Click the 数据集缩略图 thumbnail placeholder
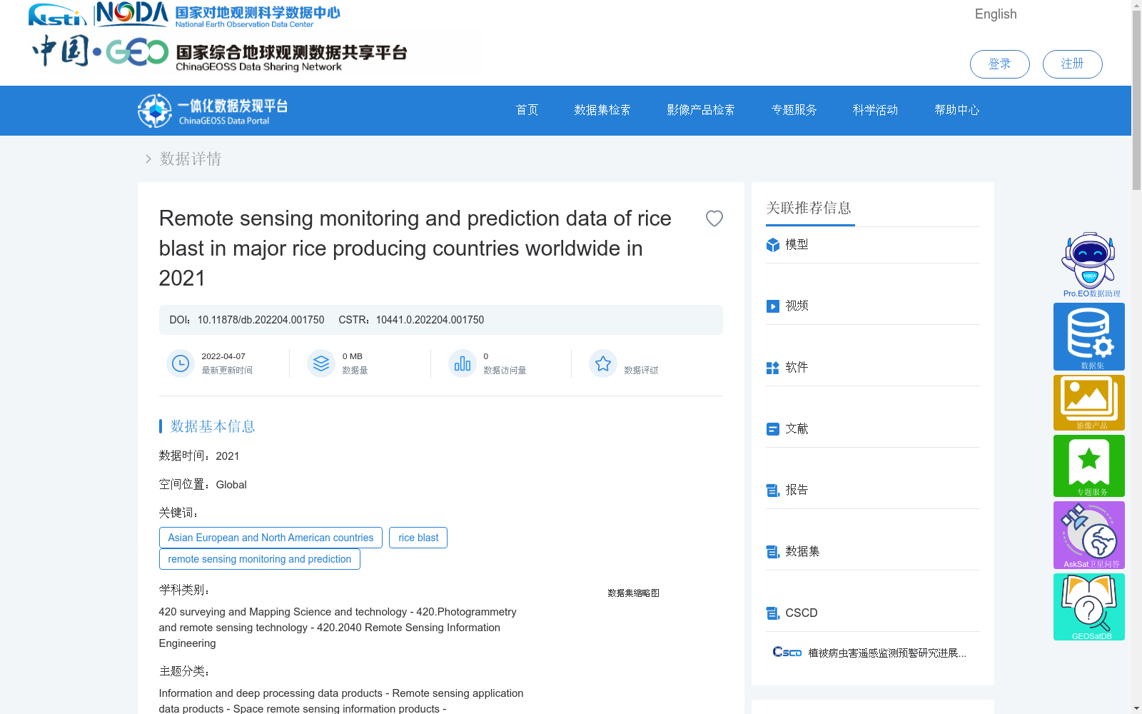The width and height of the screenshot is (1142, 714). click(x=633, y=593)
